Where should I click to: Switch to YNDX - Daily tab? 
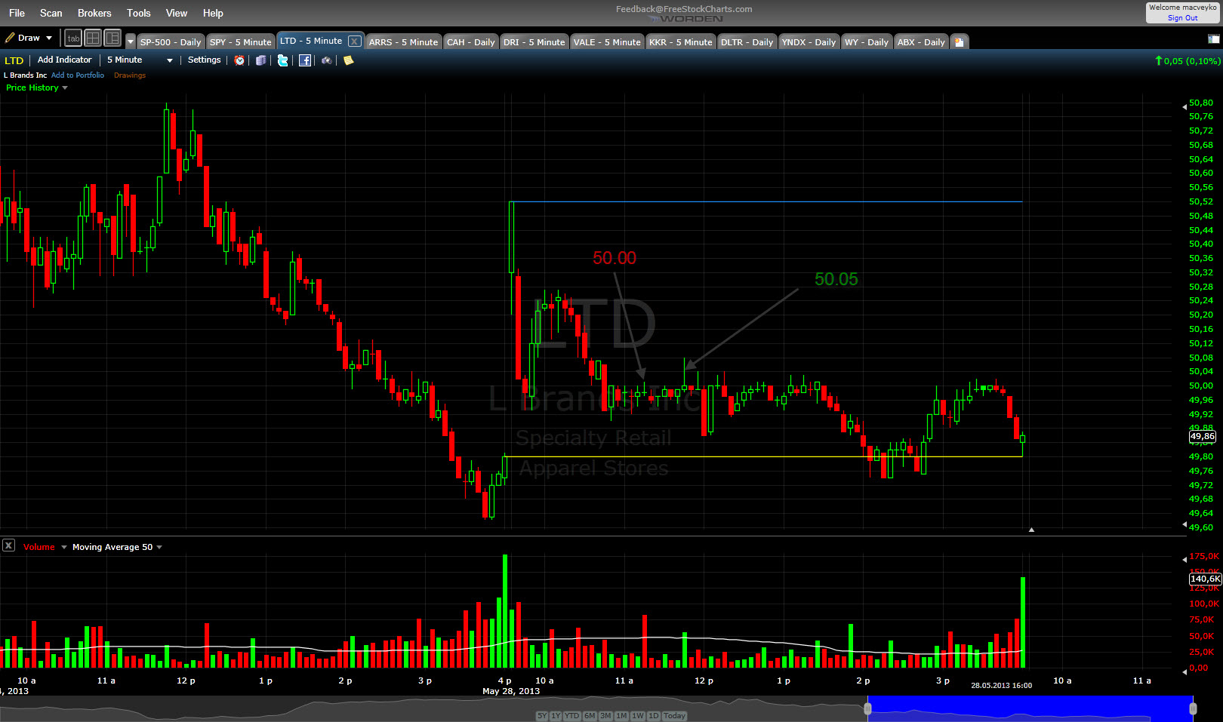809,42
